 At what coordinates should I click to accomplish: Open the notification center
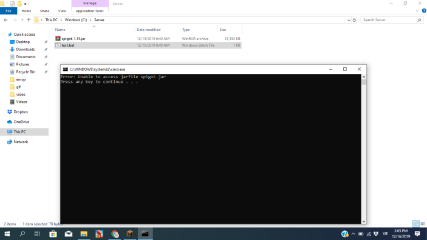[417, 234]
